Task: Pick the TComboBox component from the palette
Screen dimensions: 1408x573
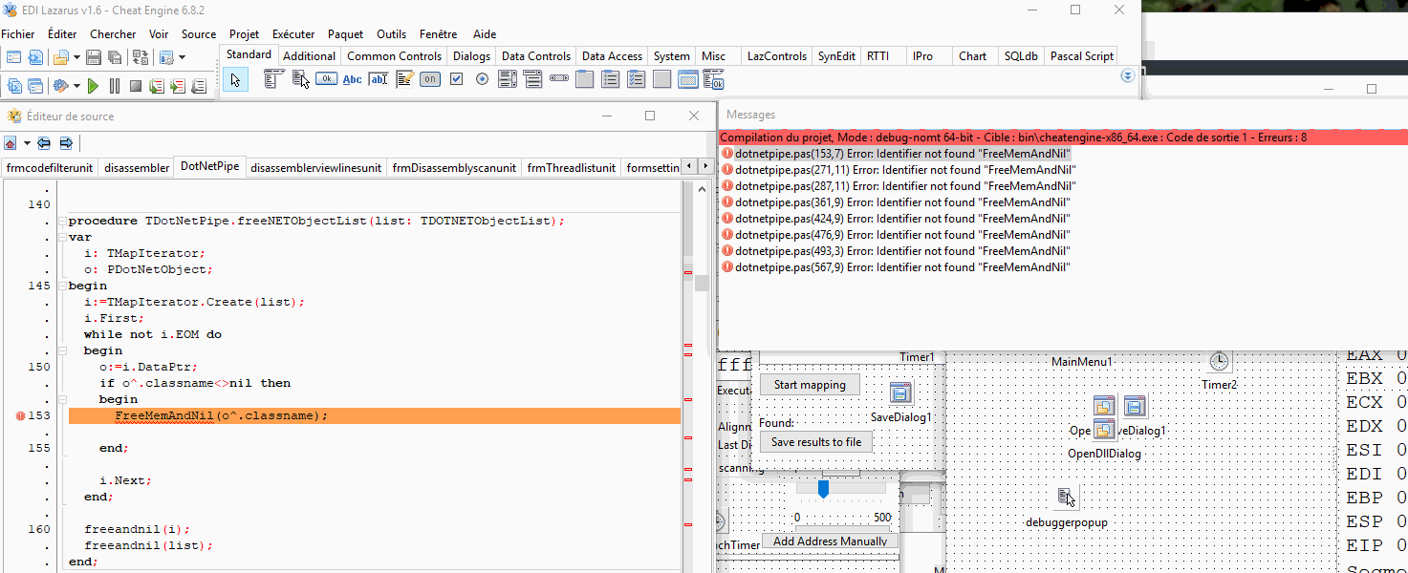Action: tap(533, 79)
